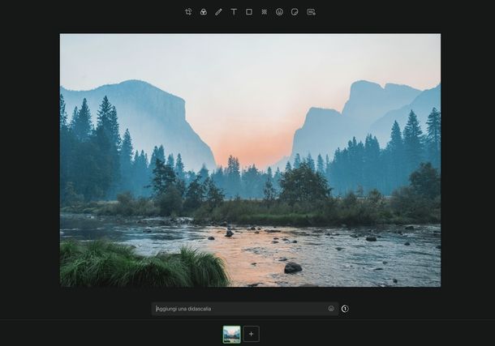The width and height of the screenshot is (495, 346).
Task: Add another file with the plus button
Action: tap(252, 334)
